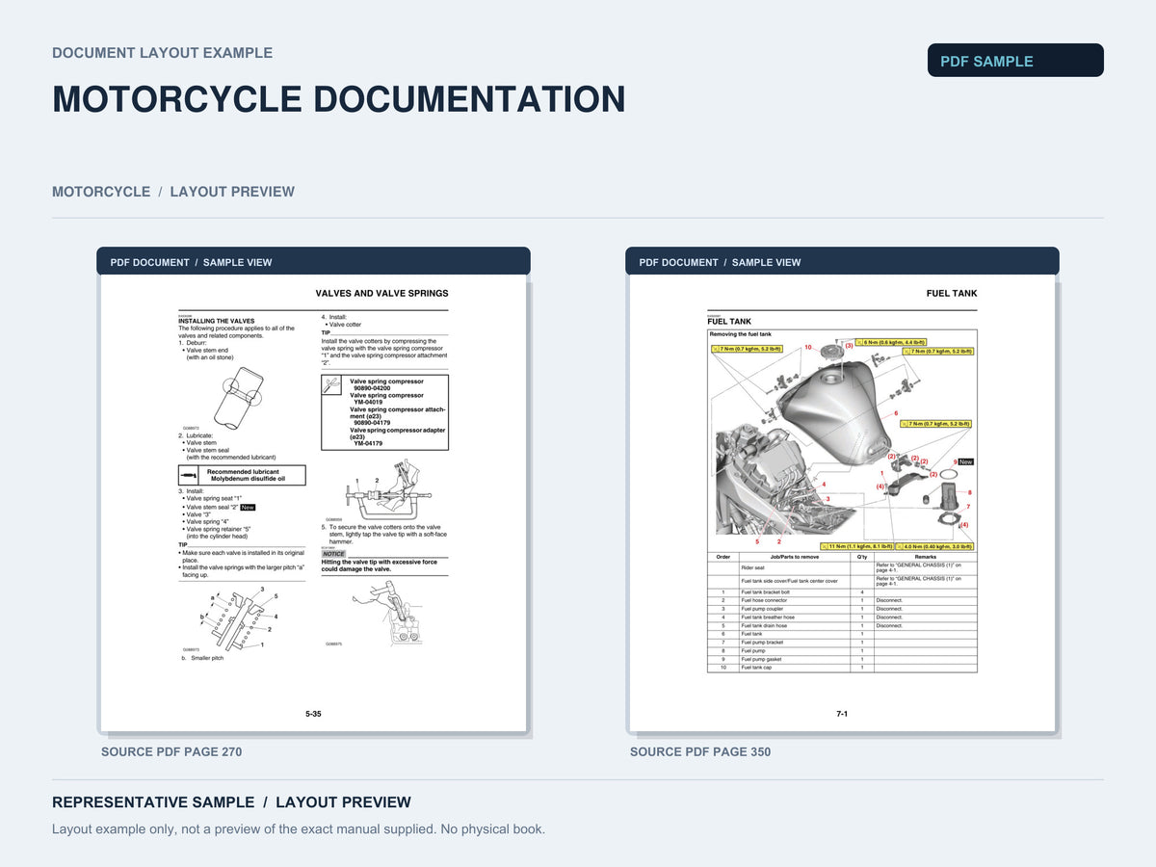The width and height of the screenshot is (1156, 867).
Task: Select the 11 N·m torque label
Action: [x=856, y=546]
